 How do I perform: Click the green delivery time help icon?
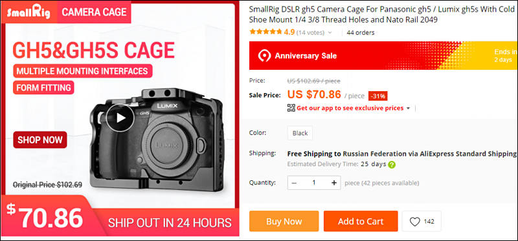point(392,165)
